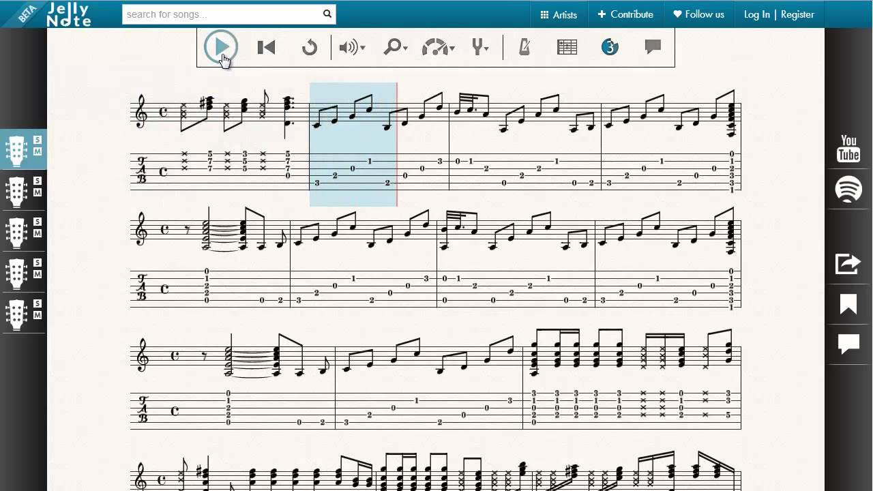Click the circular-arrow loop icon
Viewport: 873px width, 491px height.
(310, 47)
